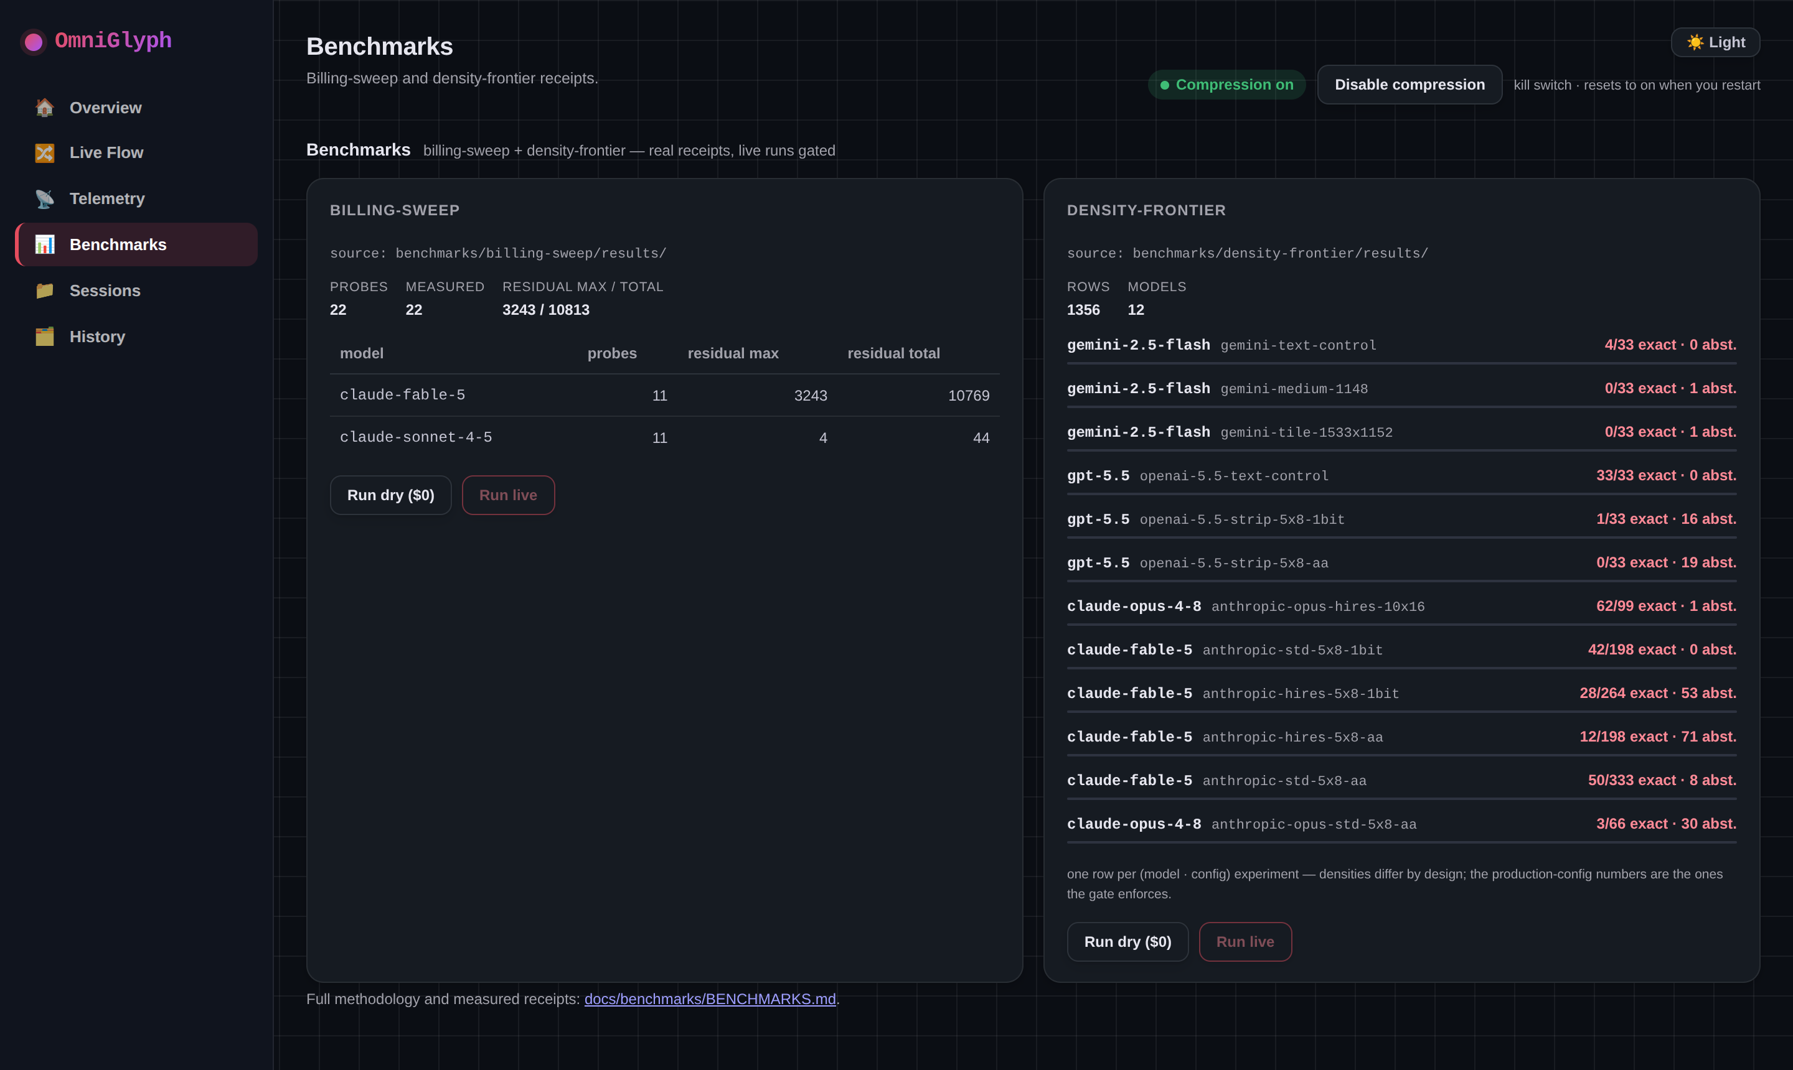Run live billing-sweep benchmark
The width and height of the screenshot is (1793, 1070).
coord(508,495)
